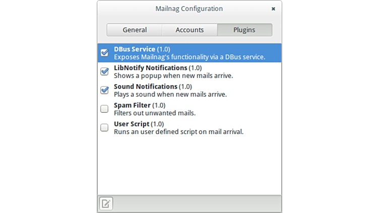
Task: Click "Shows a popup when new mails arrive"
Action: point(173,76)
